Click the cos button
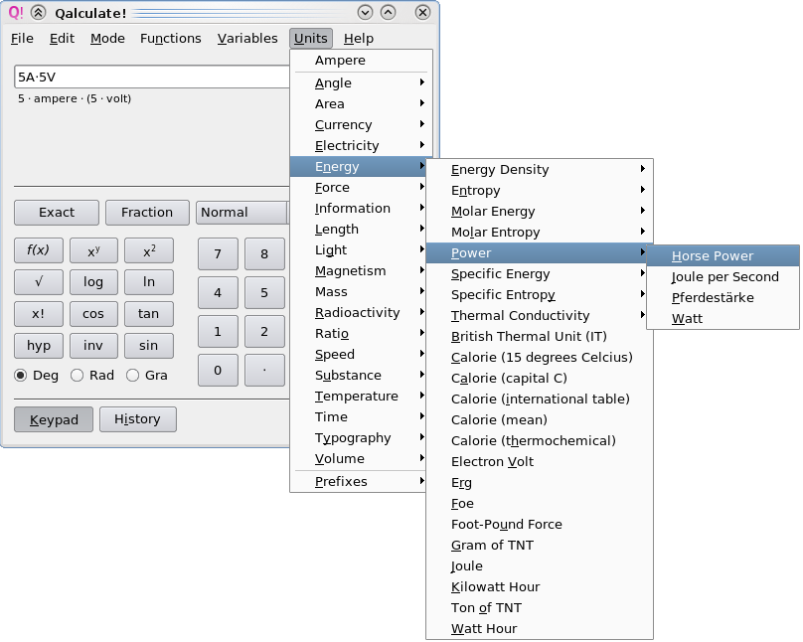 coord(93,314)
